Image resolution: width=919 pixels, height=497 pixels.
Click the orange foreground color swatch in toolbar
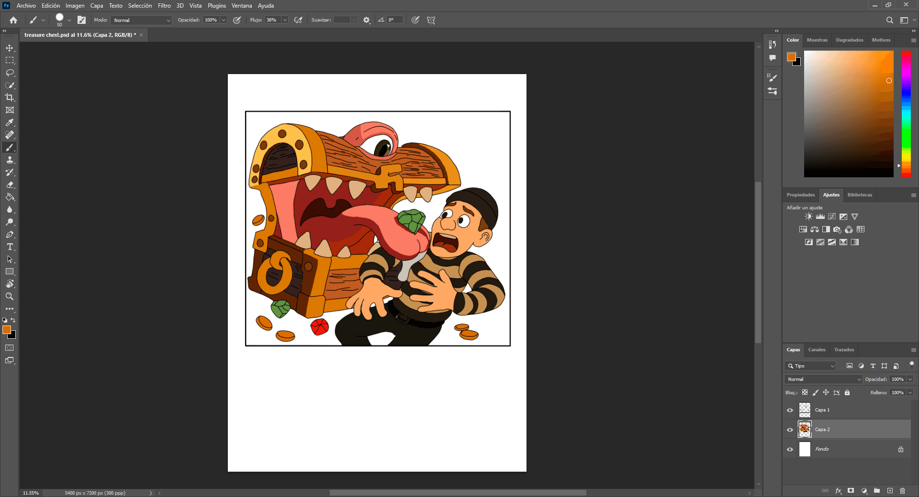[x=6, y=330]
